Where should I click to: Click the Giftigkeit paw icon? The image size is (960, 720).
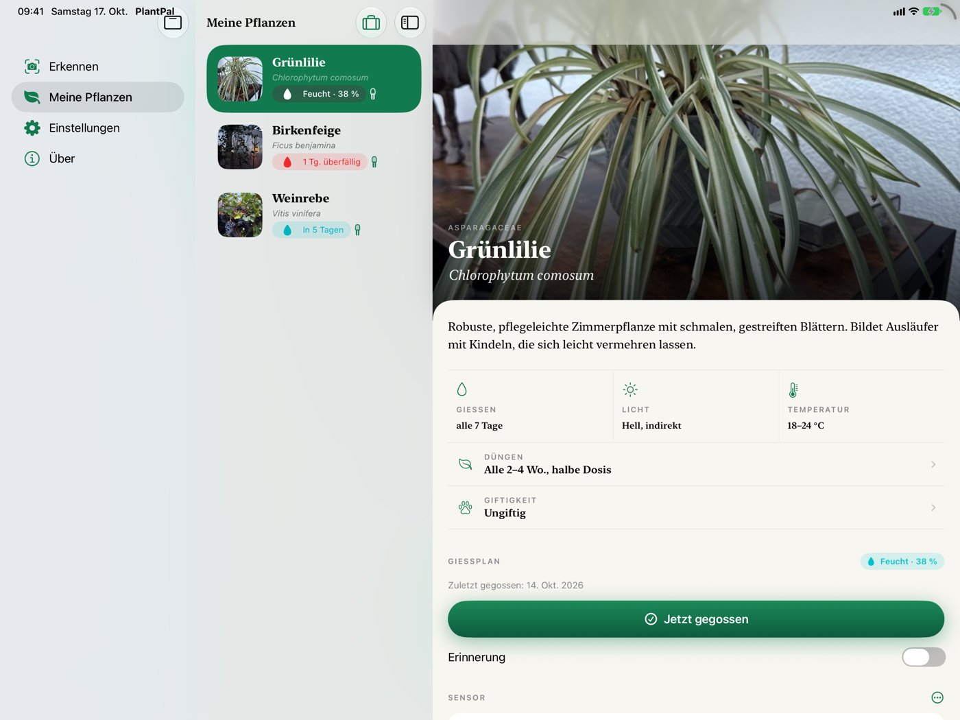point(466,507)
